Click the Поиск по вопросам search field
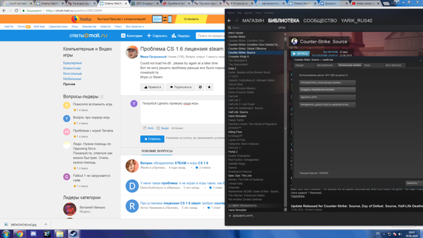This screenshot has width=423, height=238. click(x=210, y=35)
